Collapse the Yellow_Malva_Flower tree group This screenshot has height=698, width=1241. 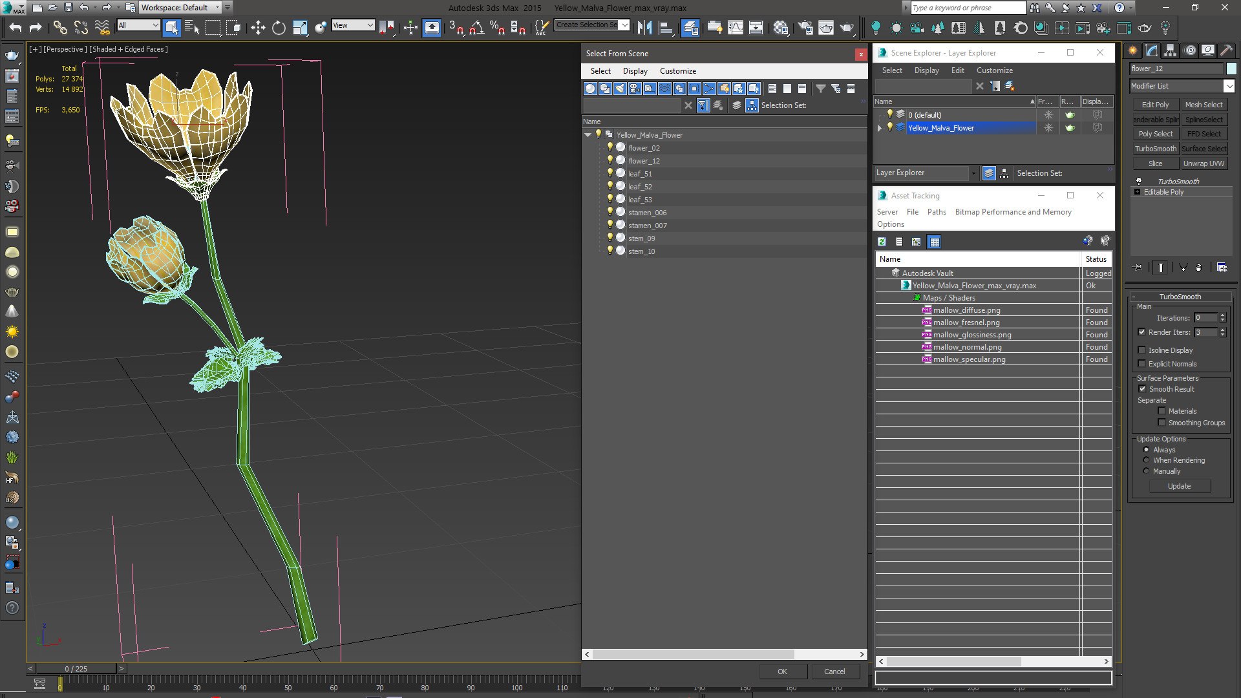tap(588, 135)
